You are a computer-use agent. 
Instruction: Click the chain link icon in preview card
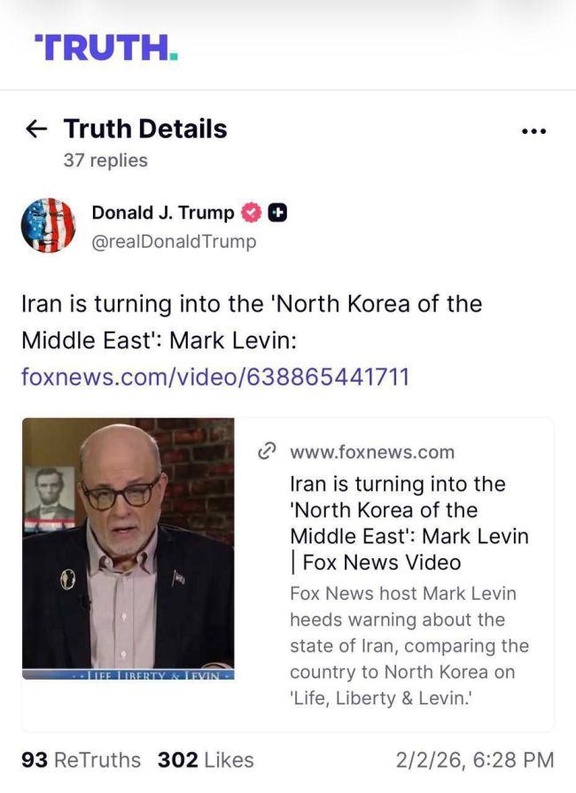(x=267, y=452)
